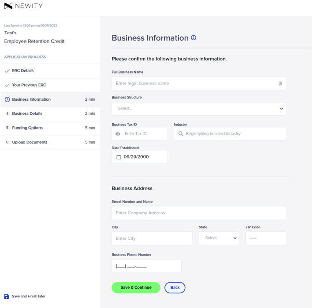Click the Back button
313x308 pixels.
click(x=175, y=287)
